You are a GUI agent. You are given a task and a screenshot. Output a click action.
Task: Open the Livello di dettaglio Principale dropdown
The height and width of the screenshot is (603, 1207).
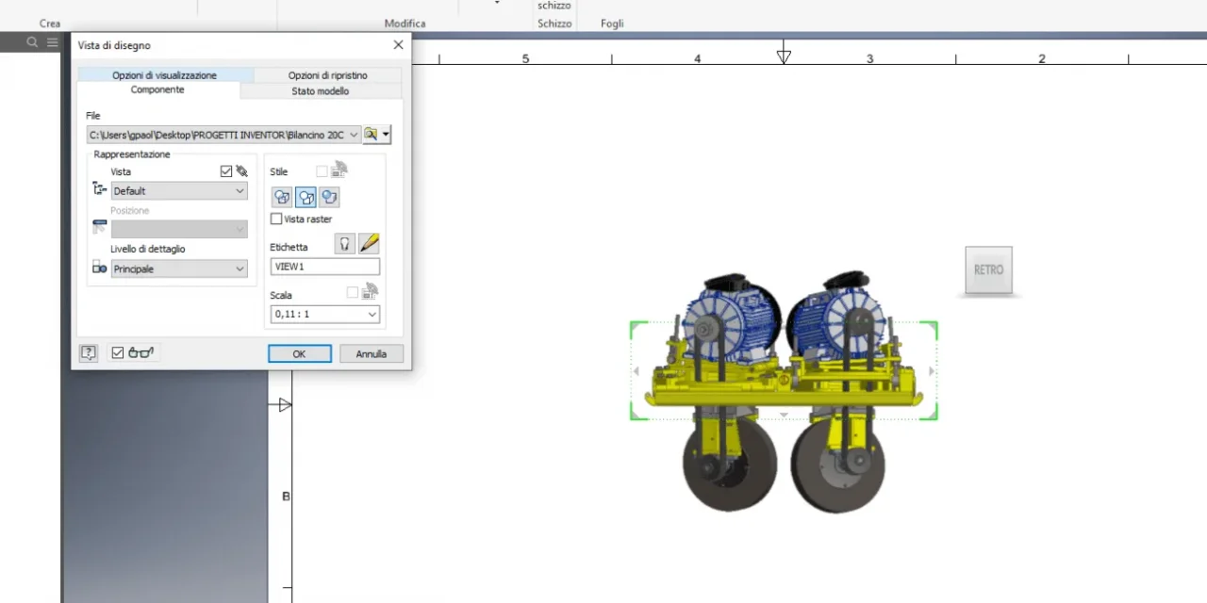[179, 269]
